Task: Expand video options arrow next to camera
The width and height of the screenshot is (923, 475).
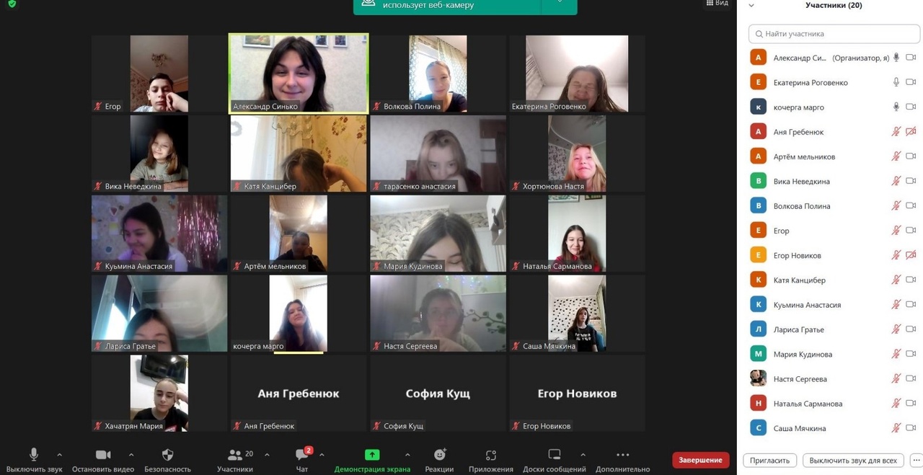Action: click(131, 455)
